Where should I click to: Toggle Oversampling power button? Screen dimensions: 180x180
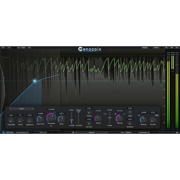click(27, 132)
